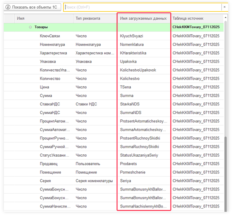Select the Продавец row
235x215 pixels.
pyautogui.click(x=48, y=164)
